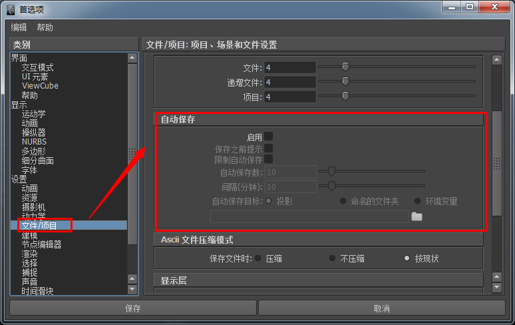Select 字体 category
This screenshot has height=325, width=515.
pos(29,170)
